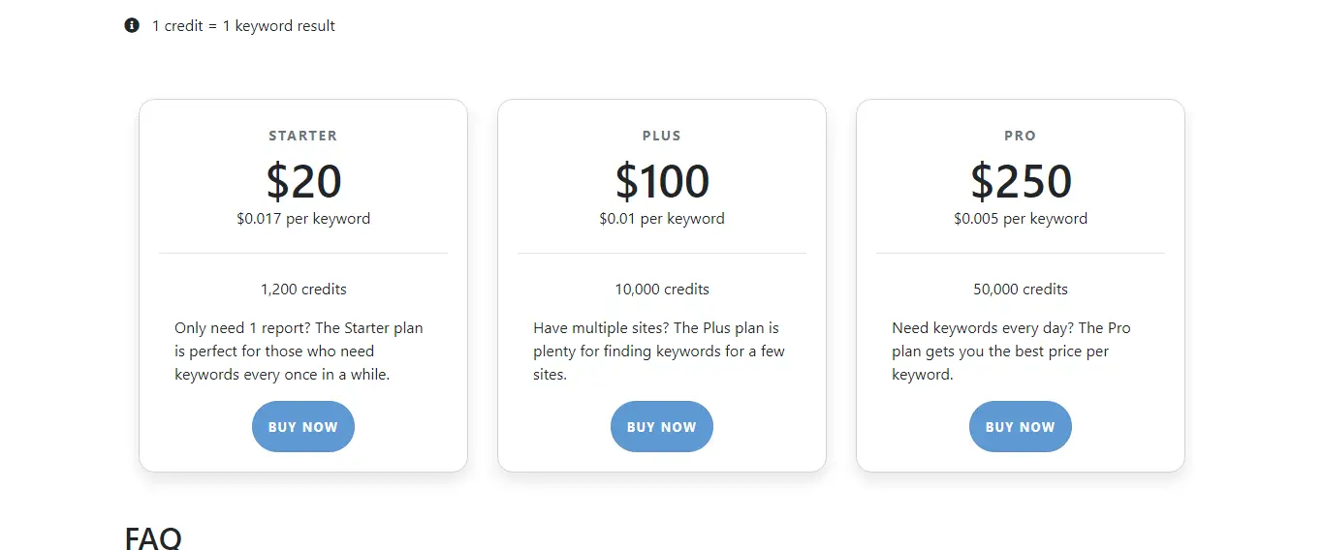1324x550 pixels.
Task: Click the STARTER plan heading
Action: tap(303, 136)
